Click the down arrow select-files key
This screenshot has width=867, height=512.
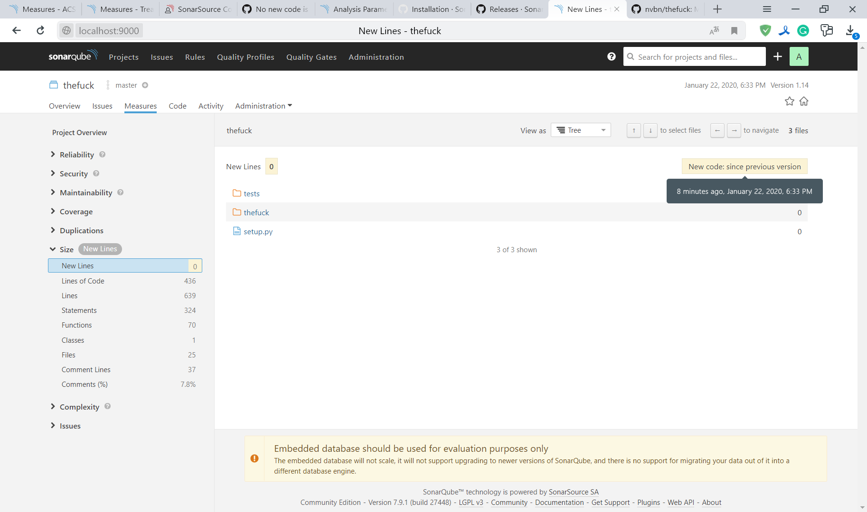(x=650, y=130)
